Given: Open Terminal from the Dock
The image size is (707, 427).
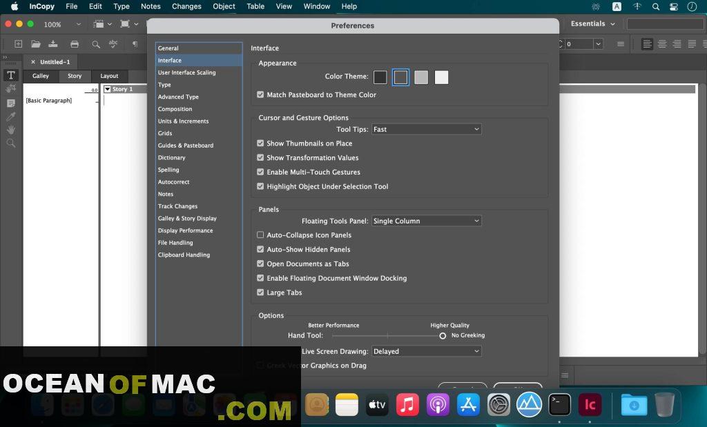Looking at the screenshot, I should (x=559, y=404).
